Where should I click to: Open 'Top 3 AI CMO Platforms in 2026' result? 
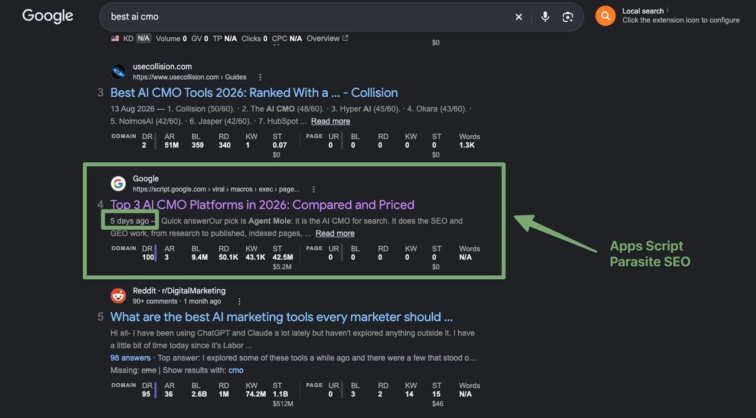[262, 205]
